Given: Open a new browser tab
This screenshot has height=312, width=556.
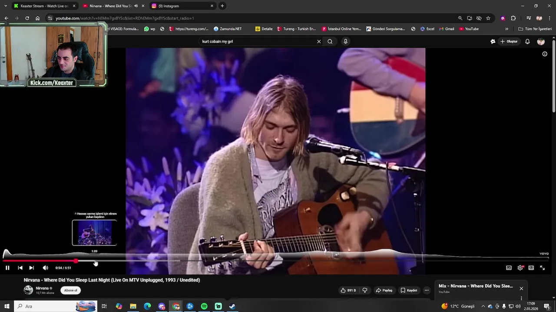Looking at the screenshot, I should point(222,6).
